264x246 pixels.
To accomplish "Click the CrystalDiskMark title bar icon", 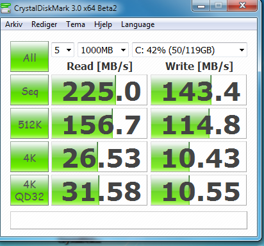I will pyautogui.click(x=6, y=8).
